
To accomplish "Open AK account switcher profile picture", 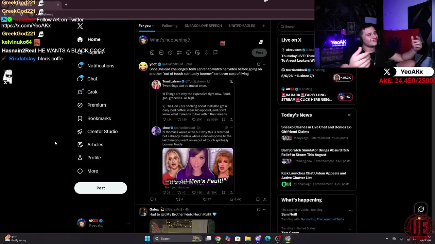I will pos(82,223).
